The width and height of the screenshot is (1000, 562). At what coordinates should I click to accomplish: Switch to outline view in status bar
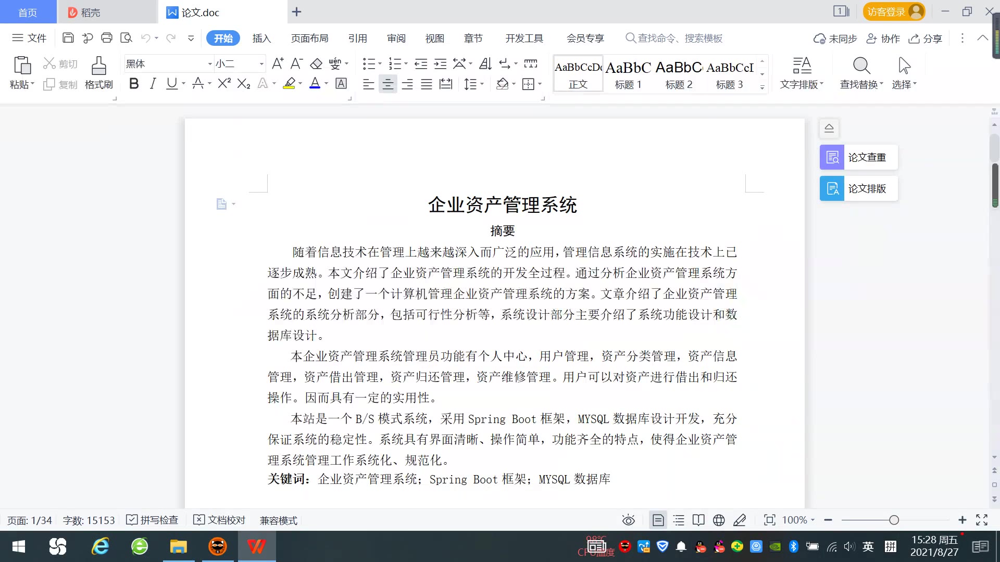pyautogui.click(x=679, y=520)
